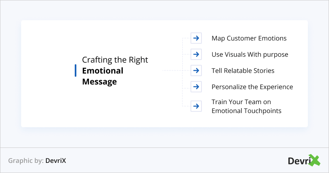Image resolution: width=329 pixels, height=173 pixels.
Task: Click the arrow icon beside Train Your Team
Action: [196, 106]
